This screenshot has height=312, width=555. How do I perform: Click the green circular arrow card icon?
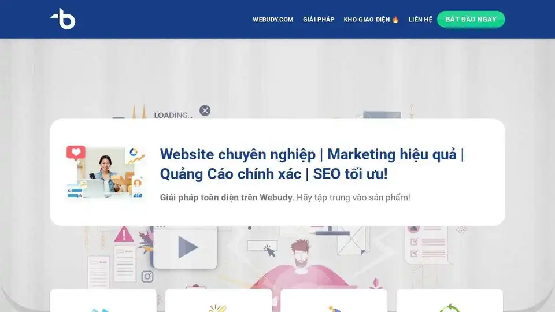(x=449, y=308)
